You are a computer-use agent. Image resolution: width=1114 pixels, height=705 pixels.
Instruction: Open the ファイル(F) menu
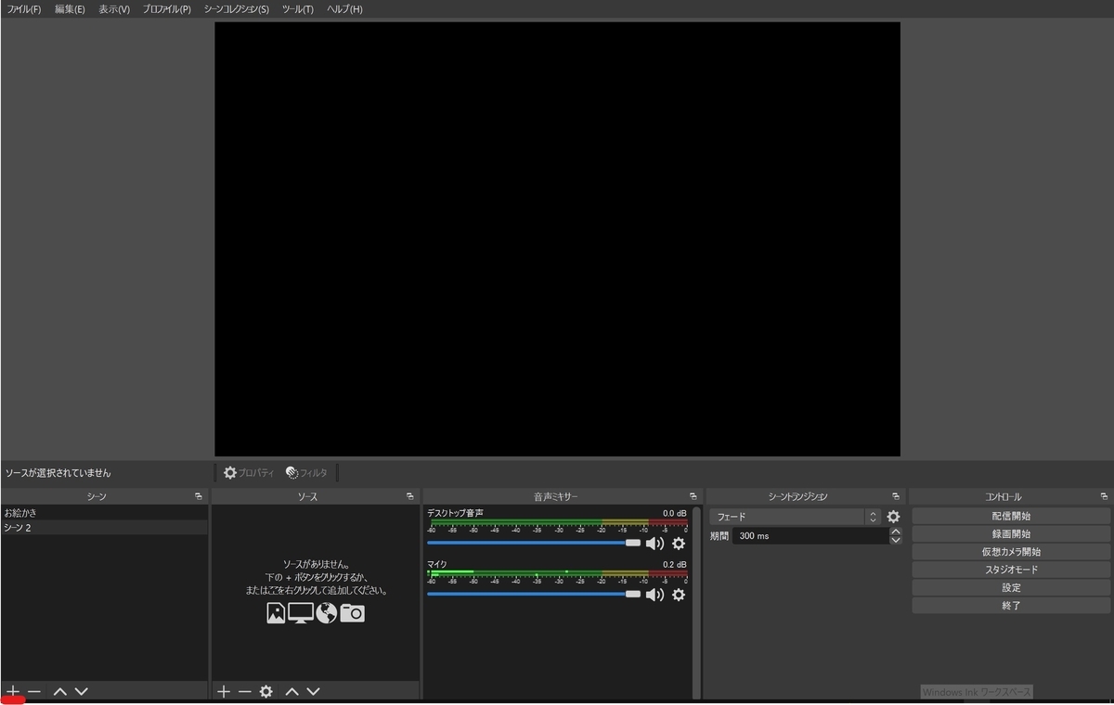coord(24,9)
